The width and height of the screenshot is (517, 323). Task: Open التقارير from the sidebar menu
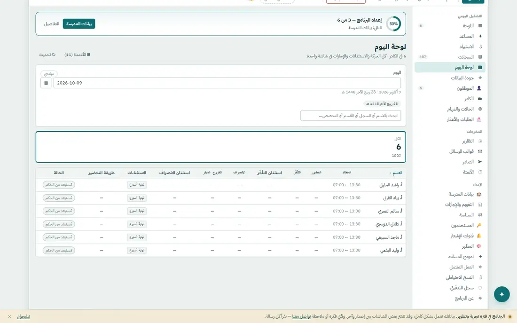[x=449, y=141]
